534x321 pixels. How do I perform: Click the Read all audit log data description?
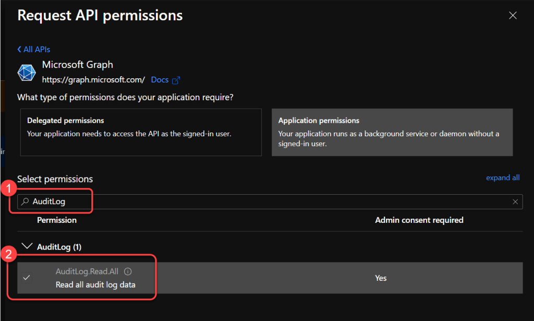point(95,284)
